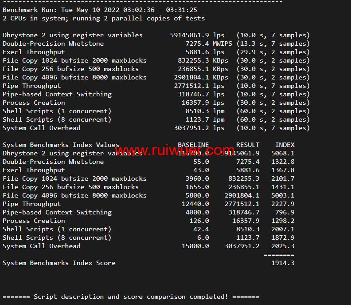This screenshot has width=351, height=305.
Task: Click the "System Benchmarks Index Score" label
Action: point(59,263)
